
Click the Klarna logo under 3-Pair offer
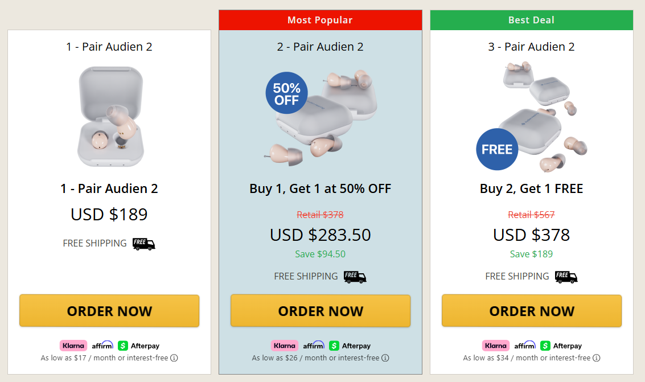point(496,346)
